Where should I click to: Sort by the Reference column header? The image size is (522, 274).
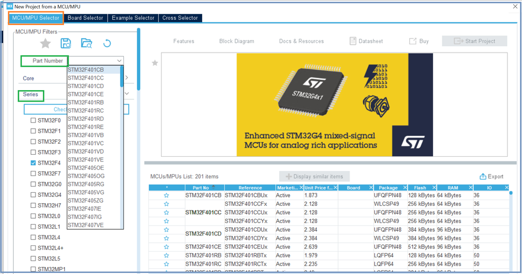click(x=250, y=188)
